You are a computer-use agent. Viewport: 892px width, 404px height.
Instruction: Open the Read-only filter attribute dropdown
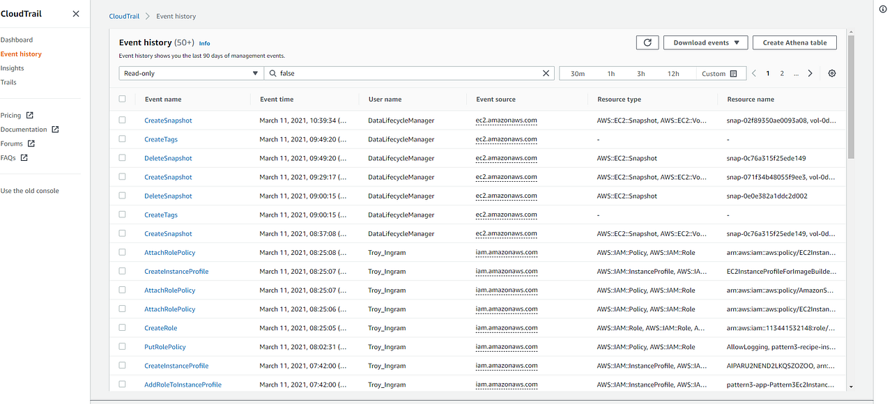click(191, 73)
